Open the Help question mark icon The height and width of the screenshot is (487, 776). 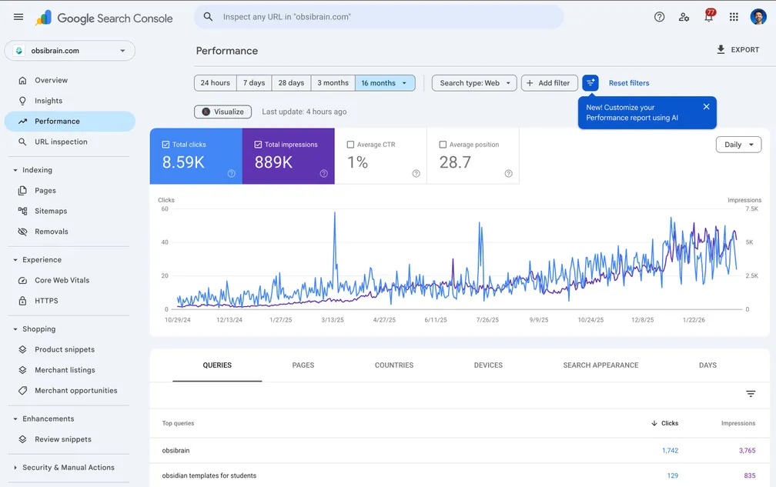click(659, 17)
